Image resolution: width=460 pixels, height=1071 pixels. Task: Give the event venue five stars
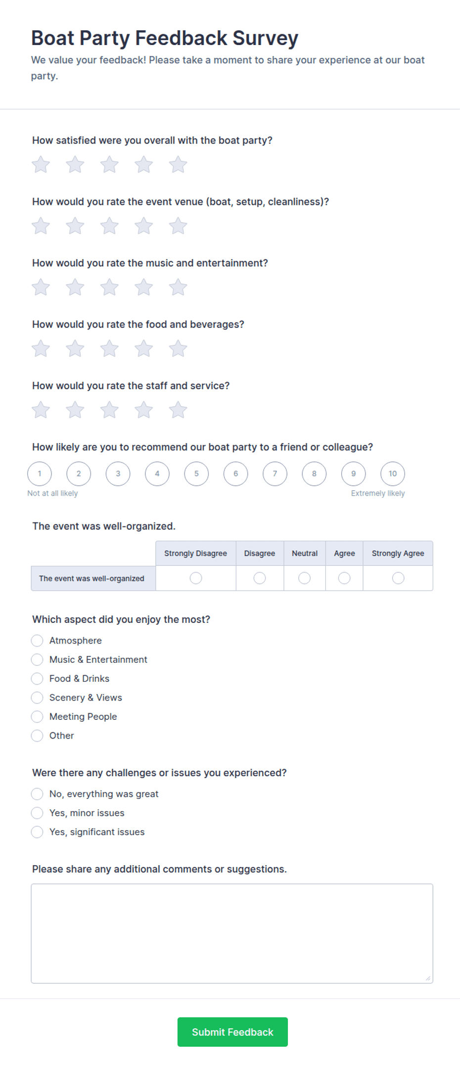pyautogui.click(x=178, y=226)
